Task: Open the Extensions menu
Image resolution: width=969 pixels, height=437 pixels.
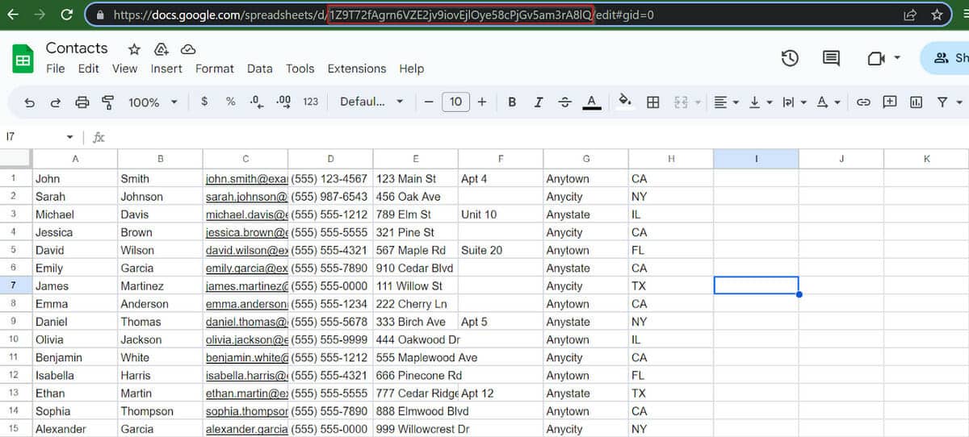Action: tap(357, 69)
